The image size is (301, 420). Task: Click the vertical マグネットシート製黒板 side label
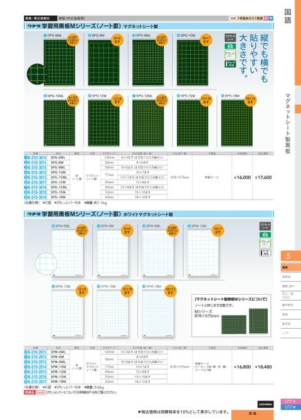(x=287, y=123)
